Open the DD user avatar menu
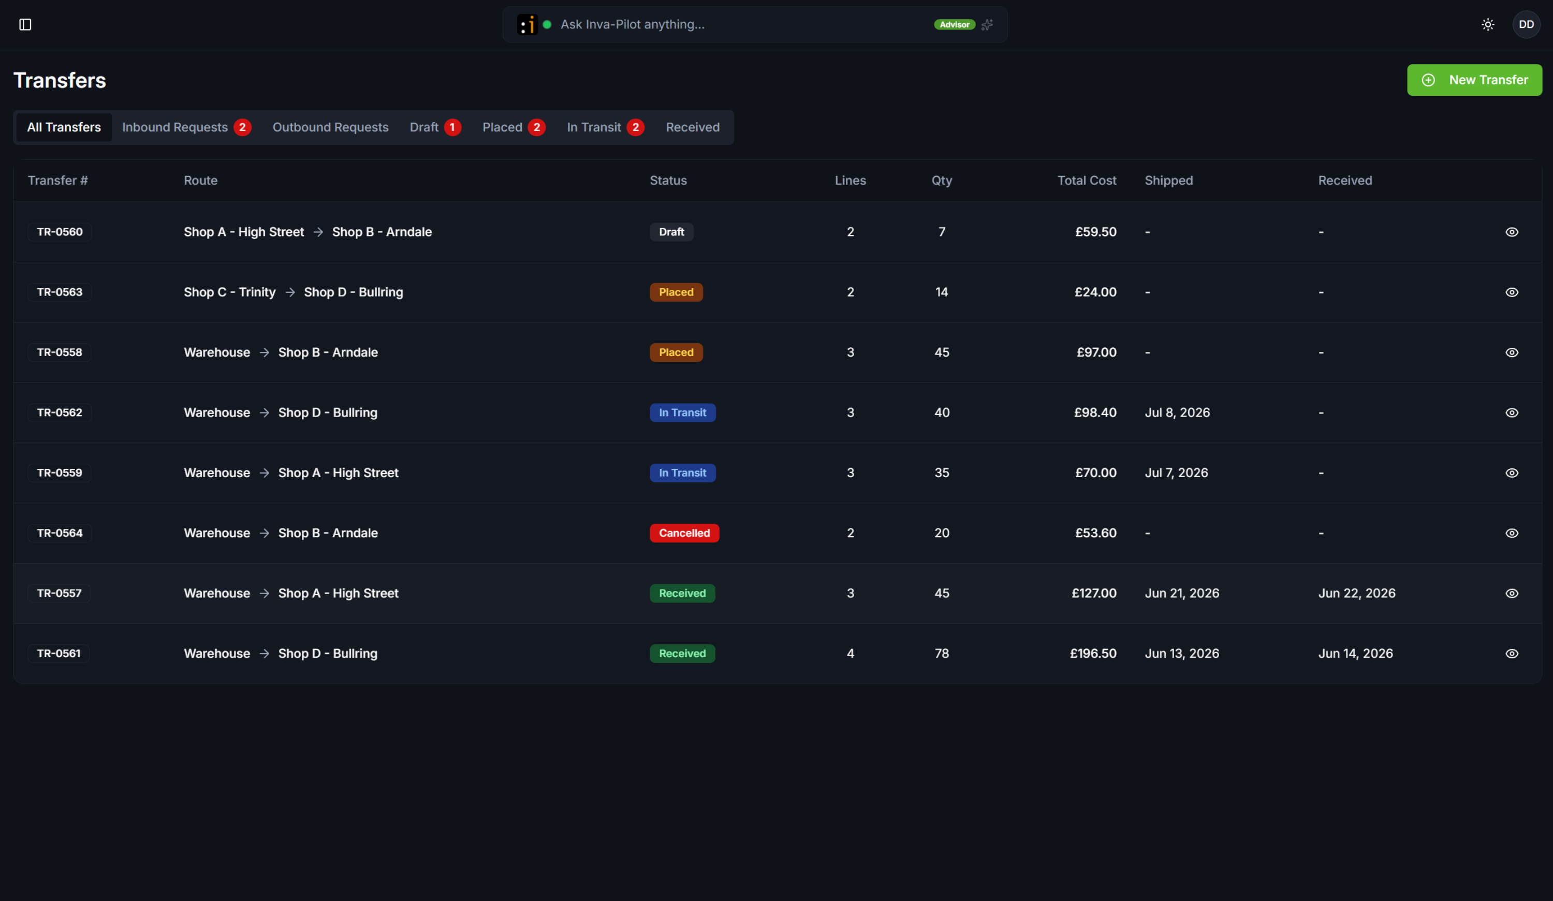The image size is (1553, 901). pyautogui.click(x=1527, y=25)
